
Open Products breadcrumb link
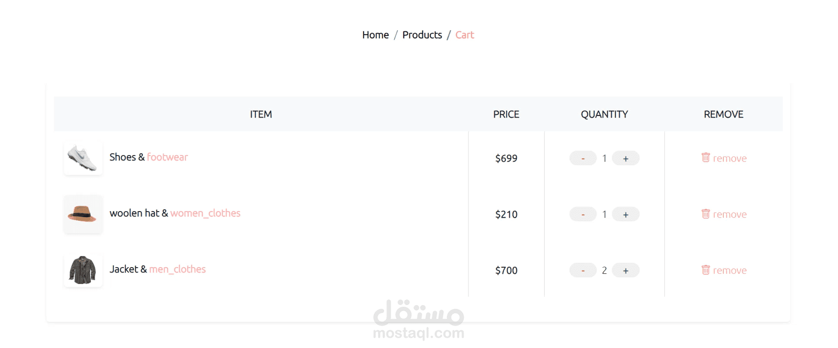422,35
